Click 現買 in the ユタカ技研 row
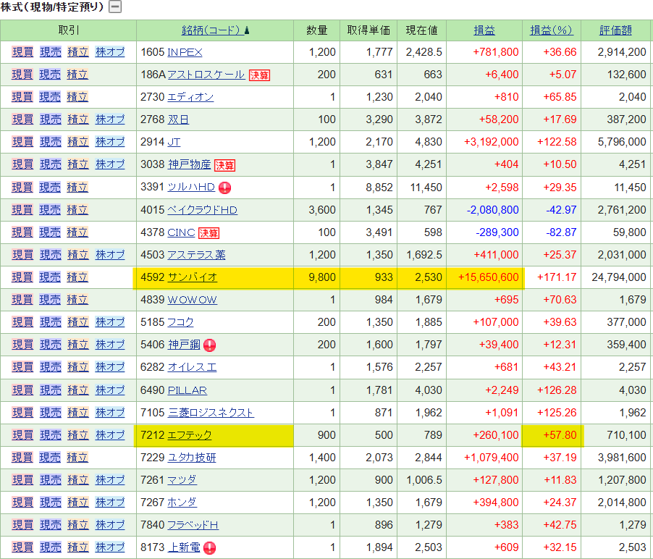The width and height of the screenshot is (653, 559). tap(22, 458)
